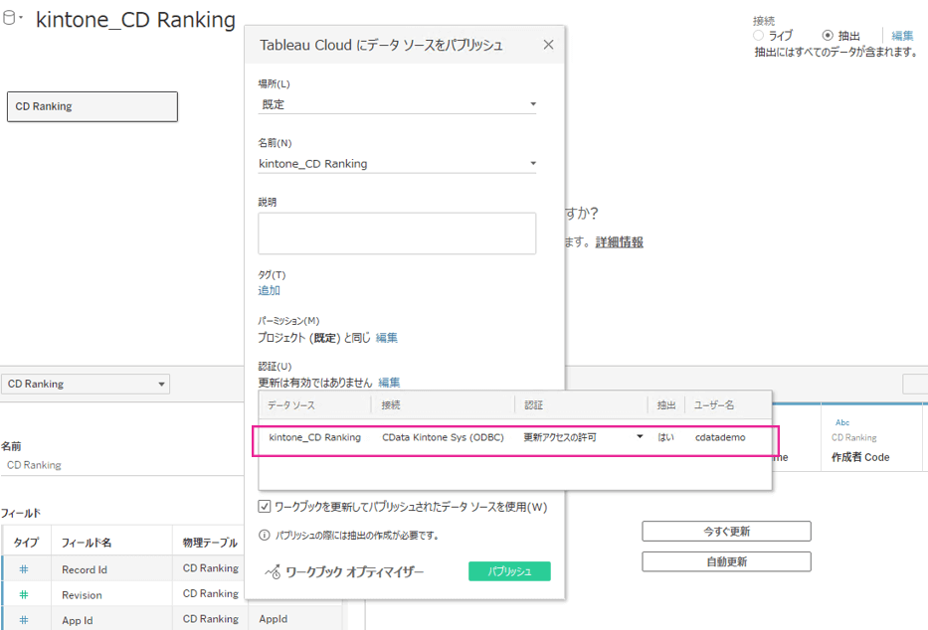Image resolution: width=928 pixels, height=630 pixels.
Task: Click the AppId remote field name cell
Action: (x=274, y=619)
